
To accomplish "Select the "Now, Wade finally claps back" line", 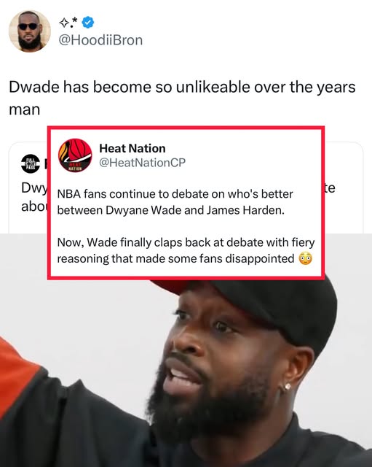I will [186, 242].
